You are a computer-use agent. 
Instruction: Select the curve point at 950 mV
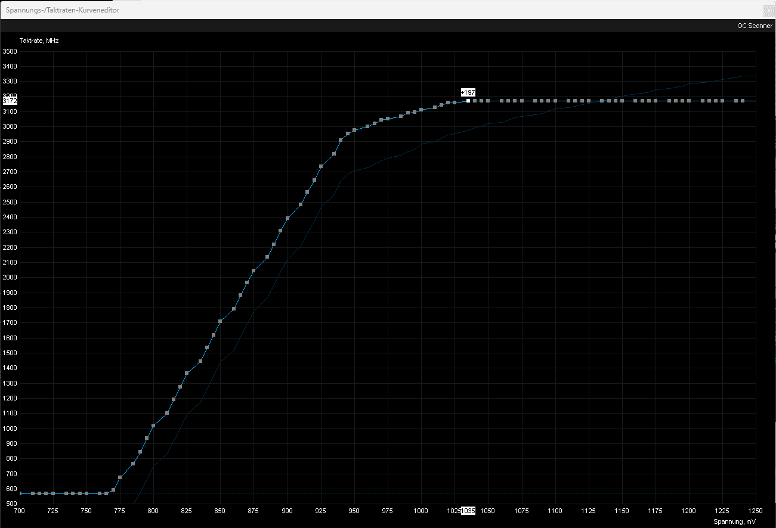pos(354,130)
